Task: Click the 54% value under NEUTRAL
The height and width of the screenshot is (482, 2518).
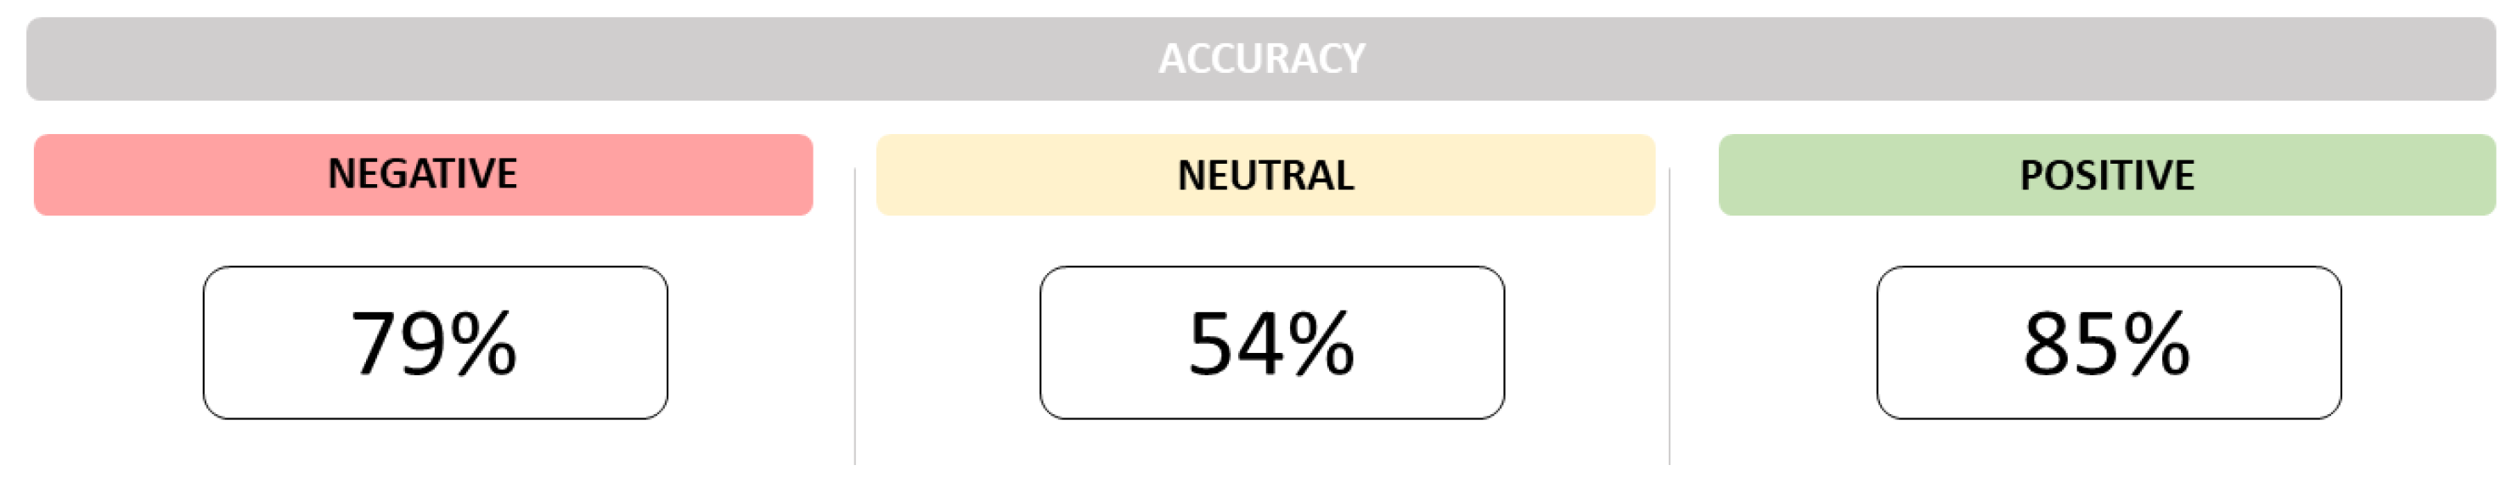Action: click(x=1271, y=342)
